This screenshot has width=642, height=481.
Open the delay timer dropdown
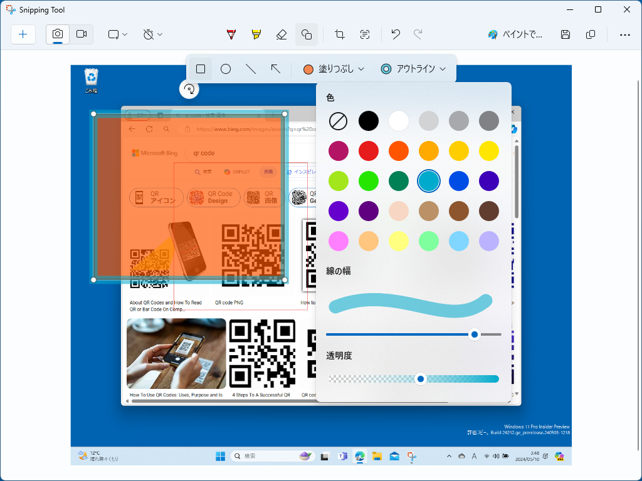tap(153, 34)
